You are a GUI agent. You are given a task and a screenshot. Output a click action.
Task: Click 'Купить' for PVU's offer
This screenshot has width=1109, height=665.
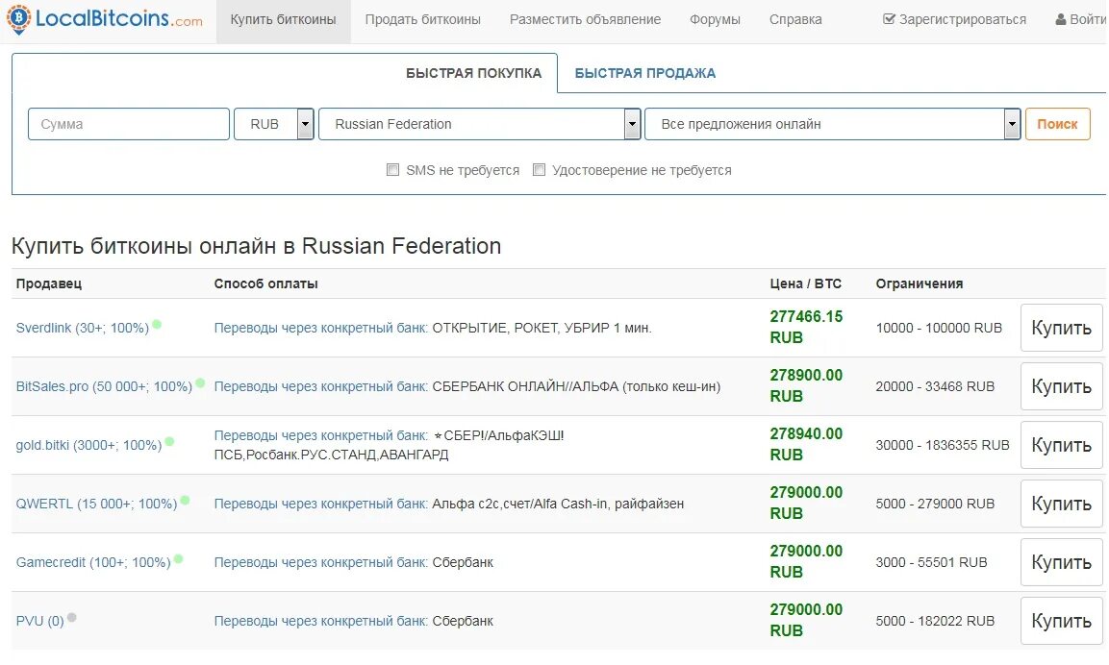coord(1061,621)
